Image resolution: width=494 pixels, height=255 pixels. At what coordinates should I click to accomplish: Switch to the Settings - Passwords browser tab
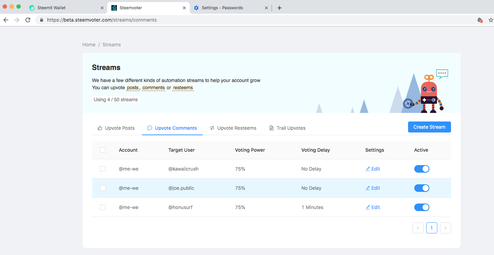tap(231, 8)
